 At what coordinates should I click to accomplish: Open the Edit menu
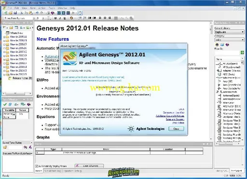coord(16,8)
